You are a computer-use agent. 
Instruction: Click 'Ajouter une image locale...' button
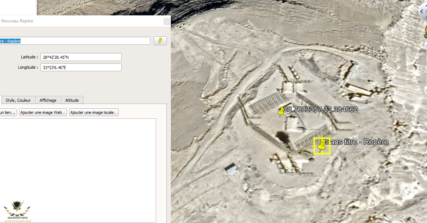click(x=94, y=112)
